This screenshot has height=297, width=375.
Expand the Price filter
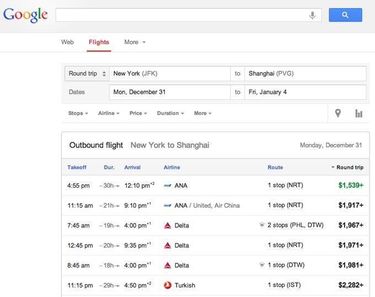pyautogui.click(x=138, y=113)
